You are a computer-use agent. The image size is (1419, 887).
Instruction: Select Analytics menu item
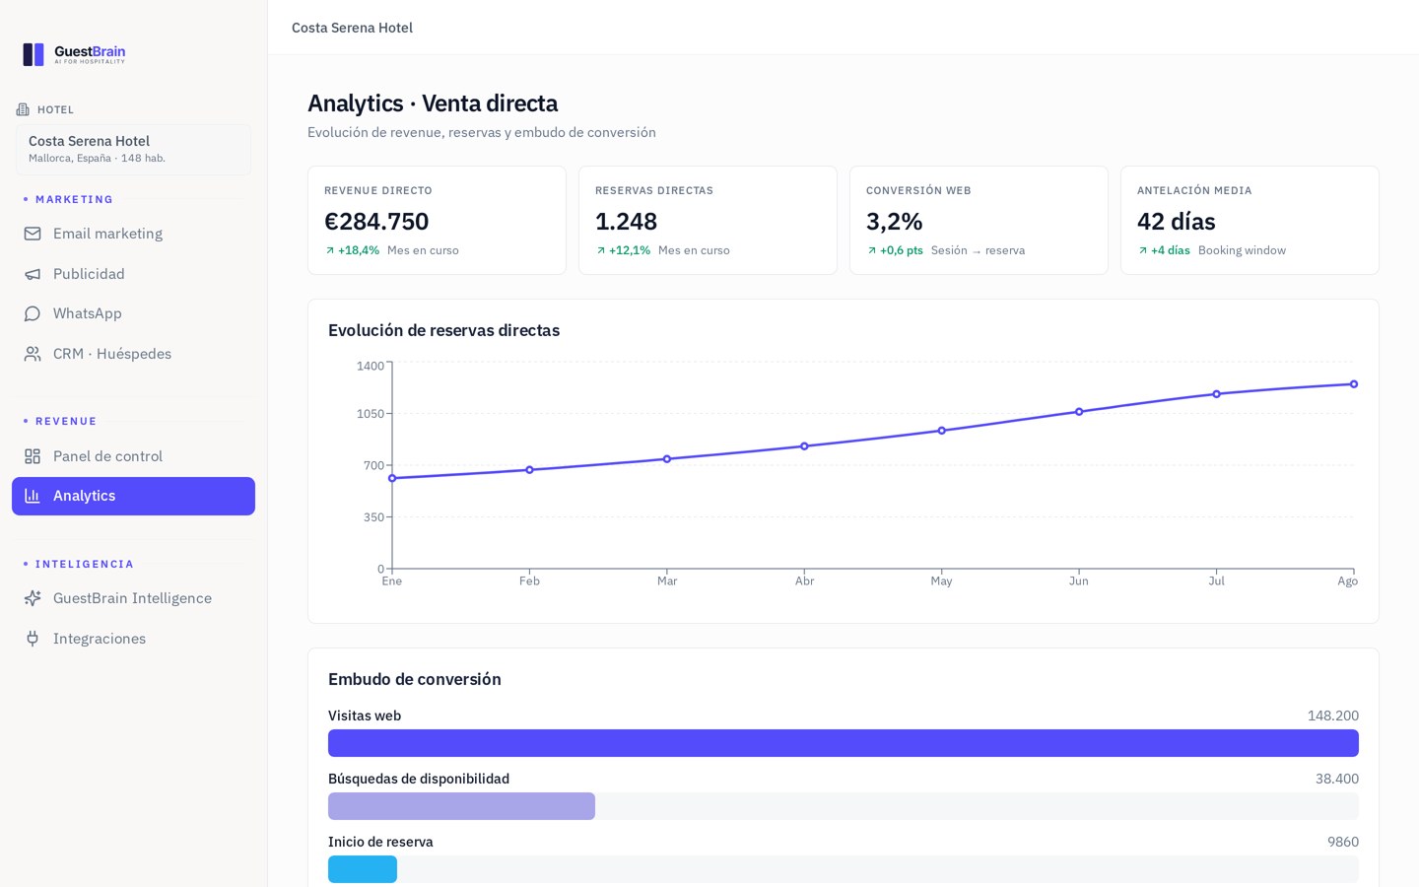tap(133, 496)
